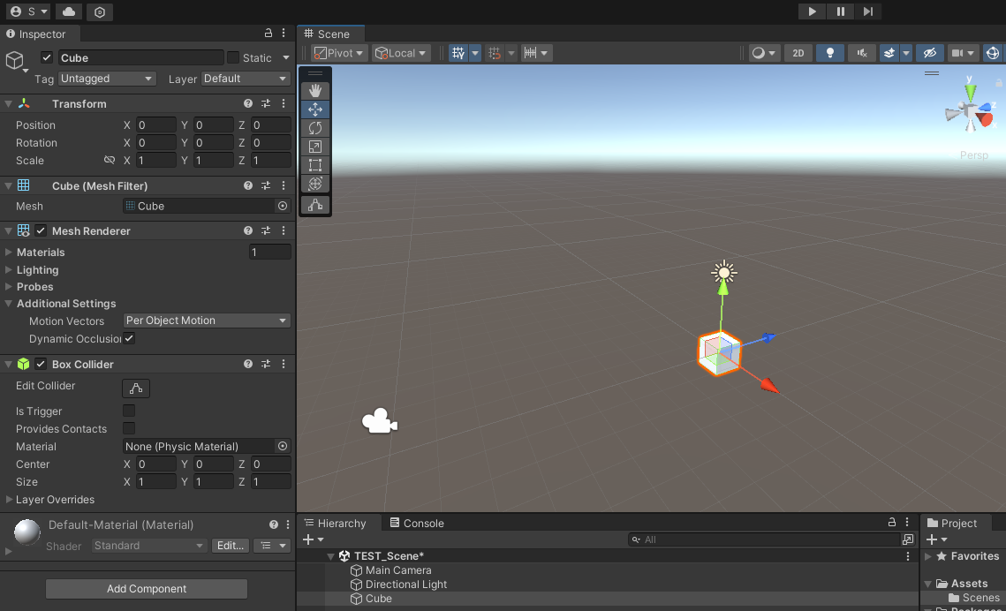The width and height of the screenshot is (1006, 611).
Task: Enable the Static checkbox
Action: tap(233, 57)
